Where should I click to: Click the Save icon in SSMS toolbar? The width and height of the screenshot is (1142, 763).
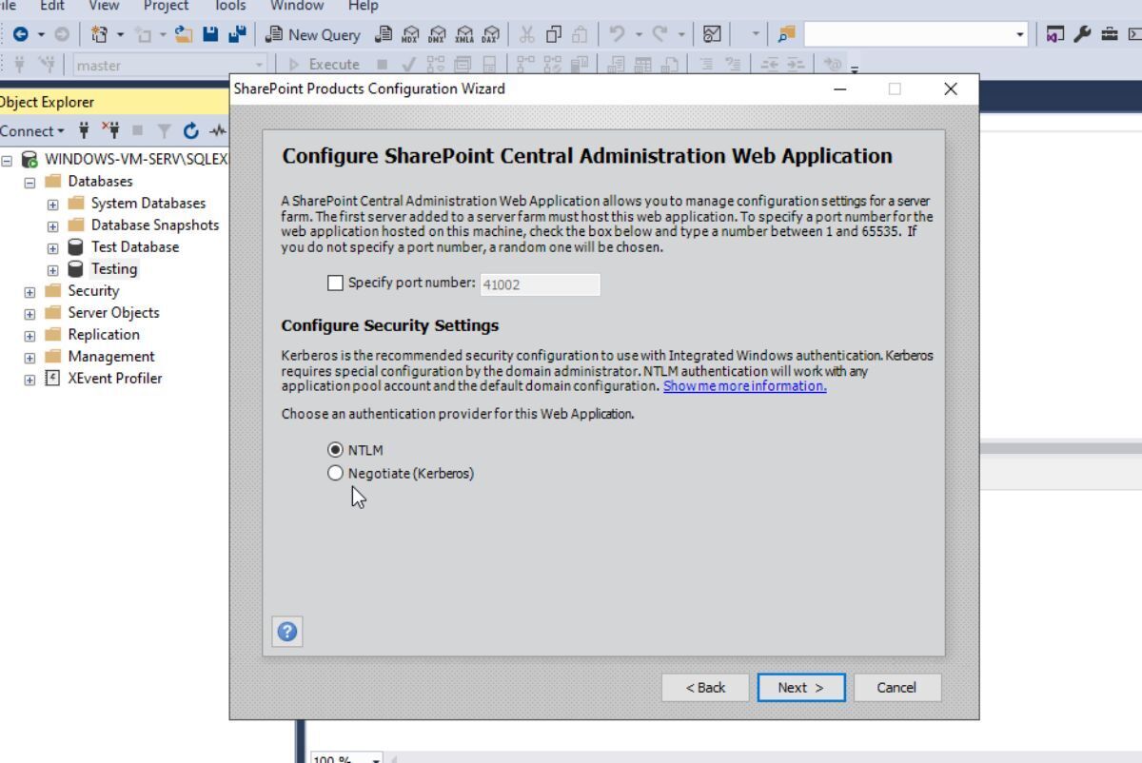210,34
